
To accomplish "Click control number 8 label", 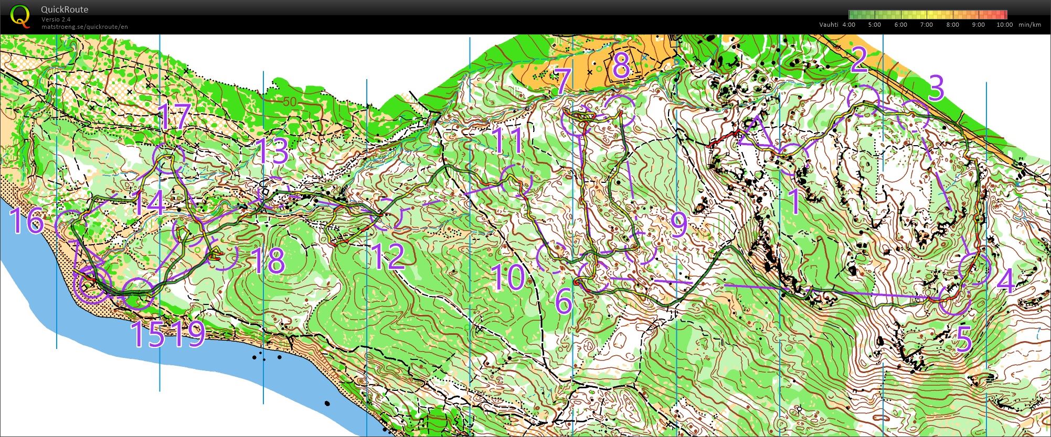I will coord(621,65).
